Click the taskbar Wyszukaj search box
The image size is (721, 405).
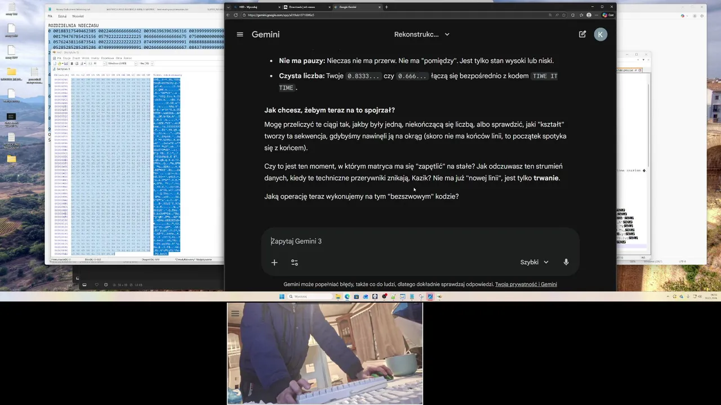pos(310,296)
